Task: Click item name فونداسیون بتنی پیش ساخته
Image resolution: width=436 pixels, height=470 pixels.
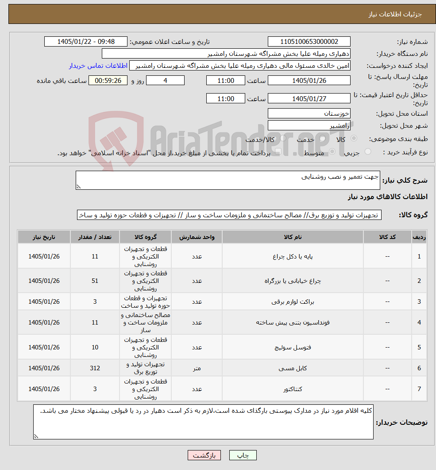Action: click(293, 322)
